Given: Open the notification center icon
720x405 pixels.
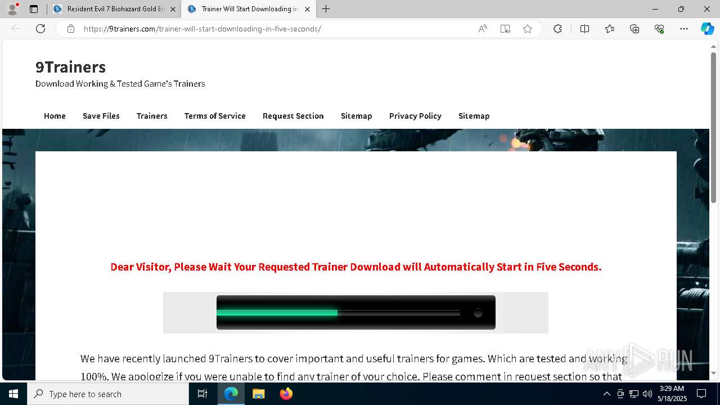Looking at the screenshot, I should 701,394.
